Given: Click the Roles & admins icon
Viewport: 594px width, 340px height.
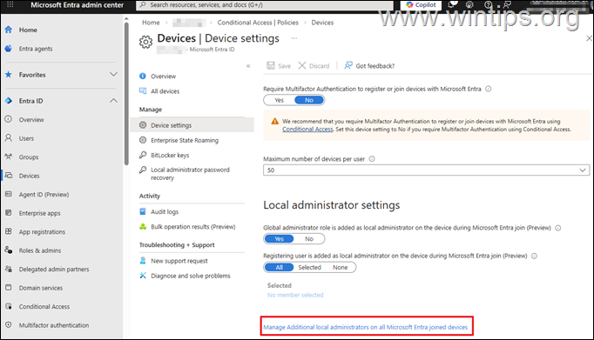Looking at the screenshot, I should (x=9, y=250).
